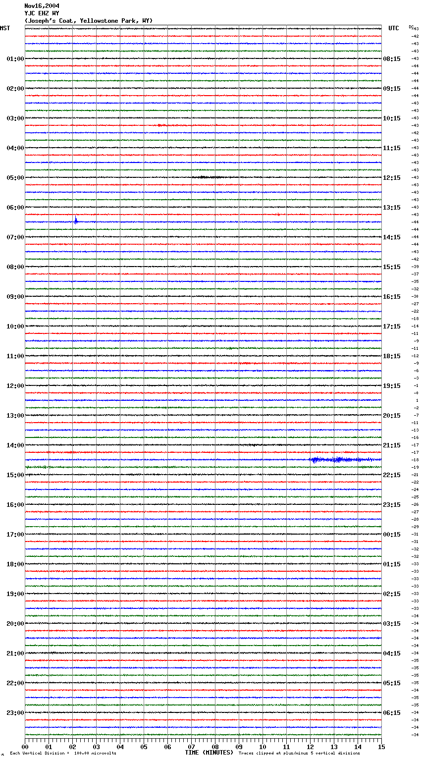Click the location text 'Joseph's Coat, Yellowstone Park, WY'
This screenshot has width=421, height=760.
(89, 21)
